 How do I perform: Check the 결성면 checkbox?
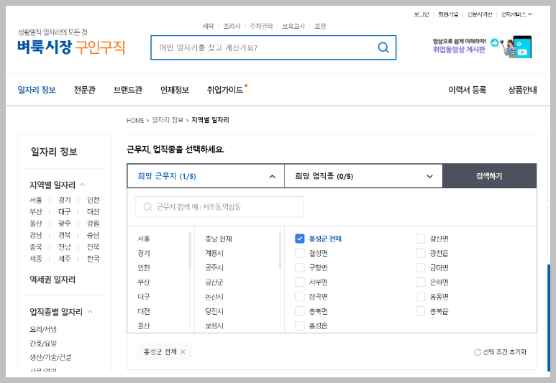click(x=300, y=253)
